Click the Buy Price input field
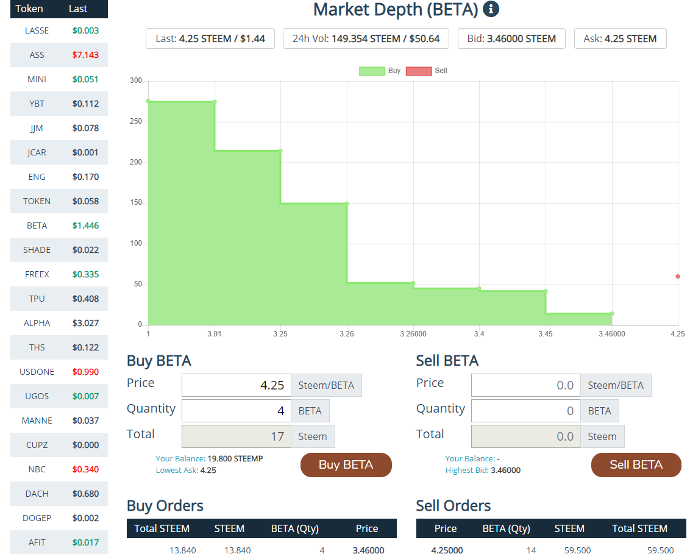Viewport: 690px width, 554px height. click(x=237, y=385)
